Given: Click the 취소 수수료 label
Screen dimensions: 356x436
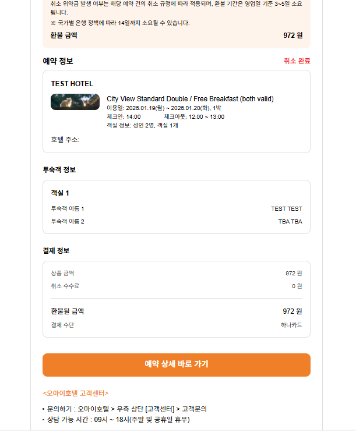Looking at the screenshot, I should click(x=65, y=286).
